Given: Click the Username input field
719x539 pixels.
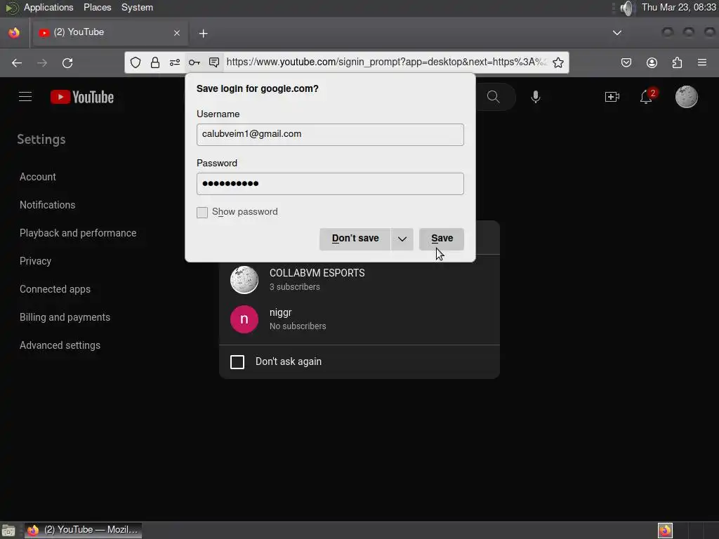Looking at the screenshot, I should (x=330, y=135).
